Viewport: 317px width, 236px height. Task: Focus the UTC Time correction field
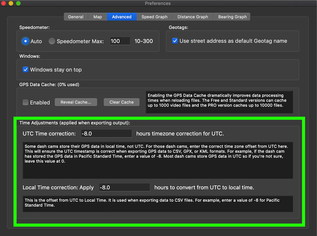106,134
